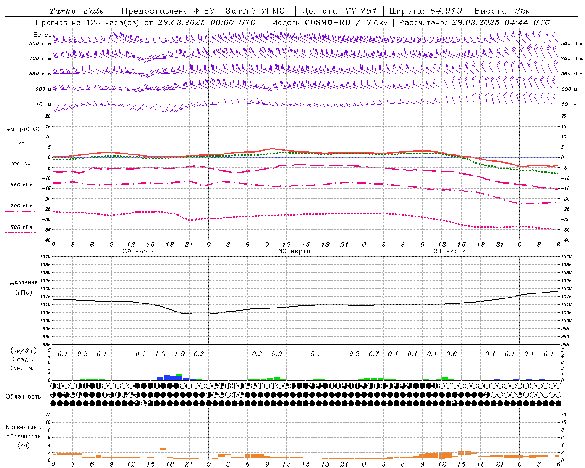
Task: Click the '850 гПа' temperature legend label
Action: coord(21,185)
